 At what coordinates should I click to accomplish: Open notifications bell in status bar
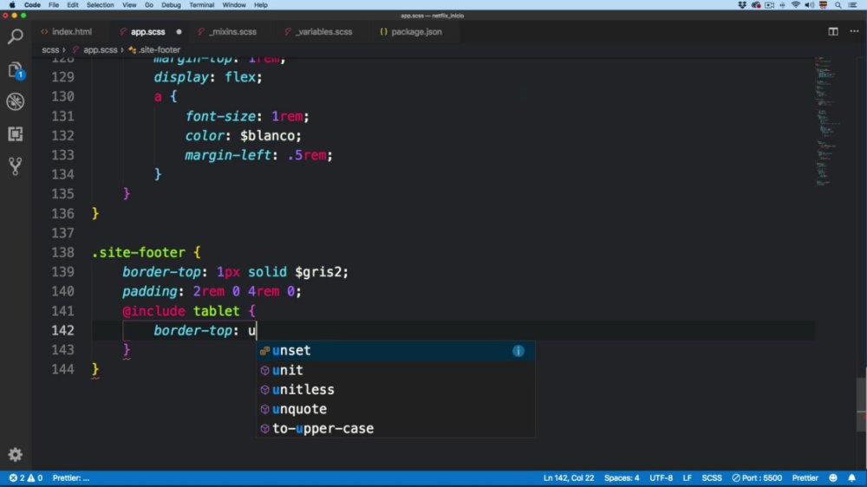[x=851, y=477]
